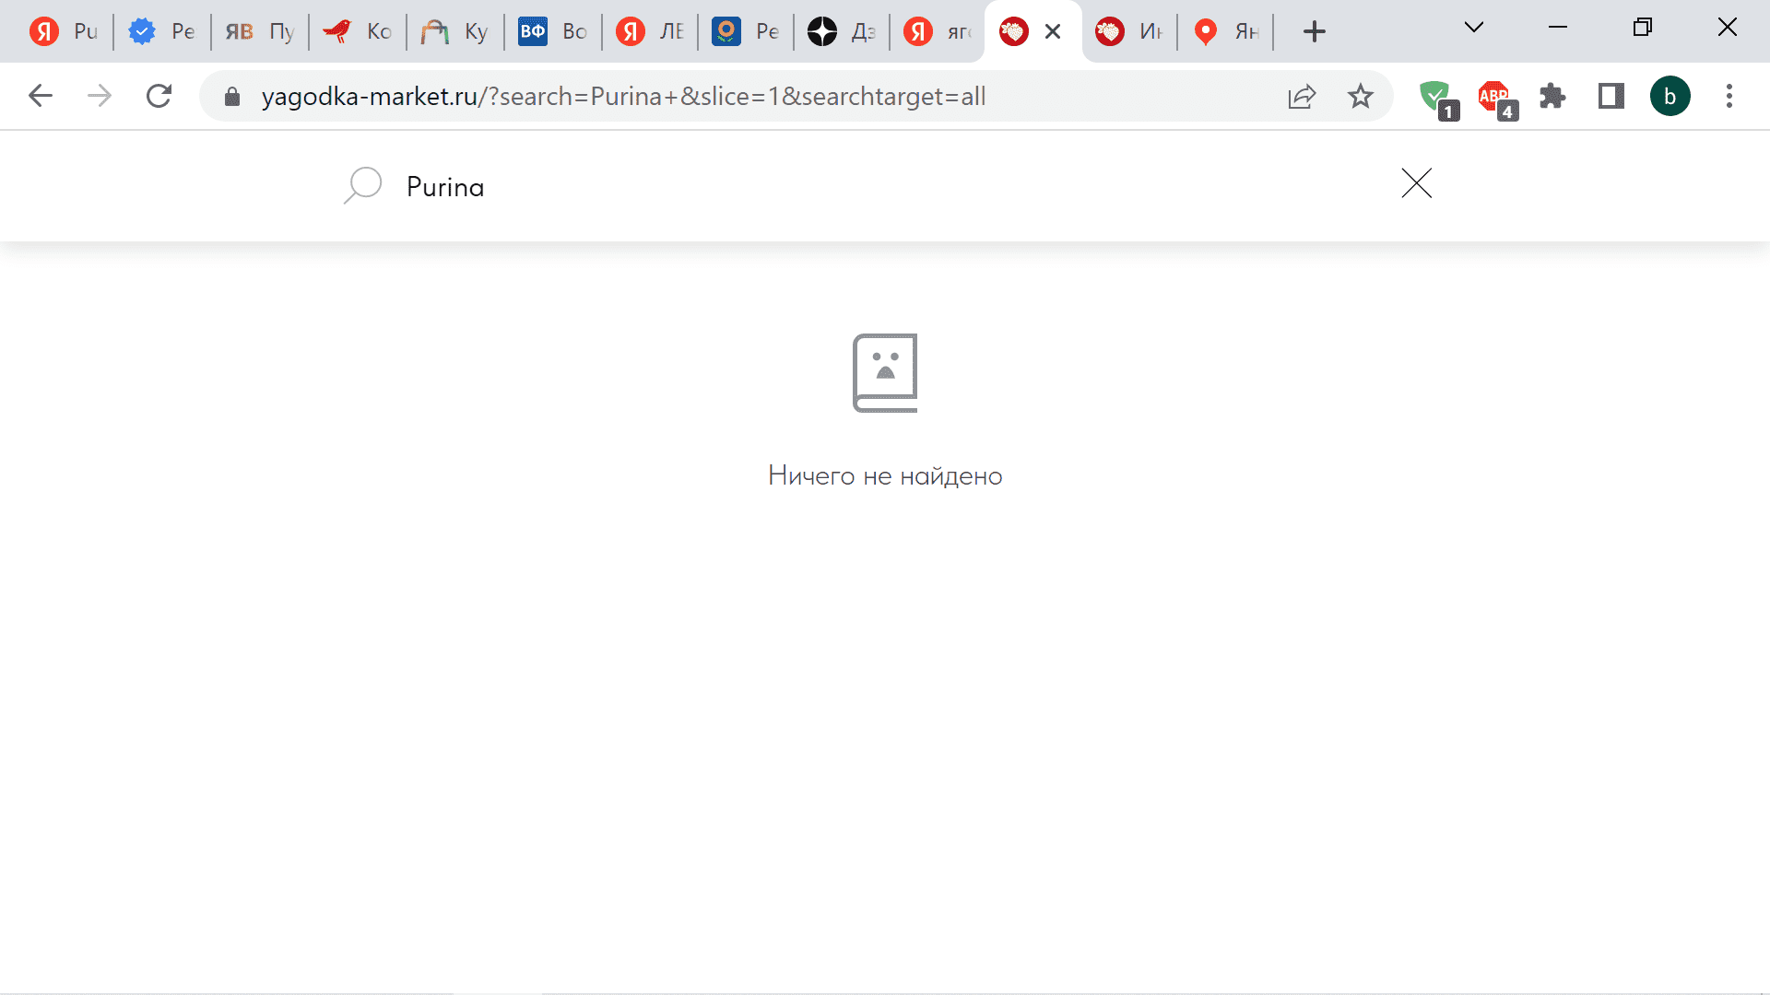The width and height of the screenshot is (1770, 995).
Task: Click the active tab strawberry favicon
Action: click(1014, 31)
